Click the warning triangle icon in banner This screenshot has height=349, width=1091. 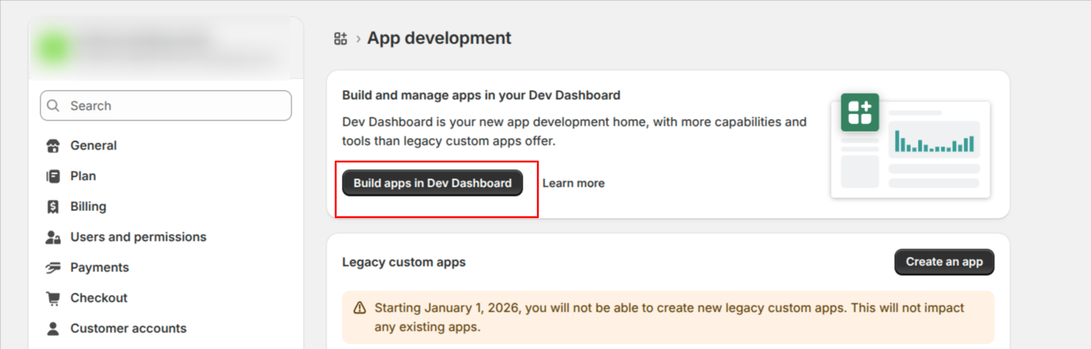pos(360,308)
